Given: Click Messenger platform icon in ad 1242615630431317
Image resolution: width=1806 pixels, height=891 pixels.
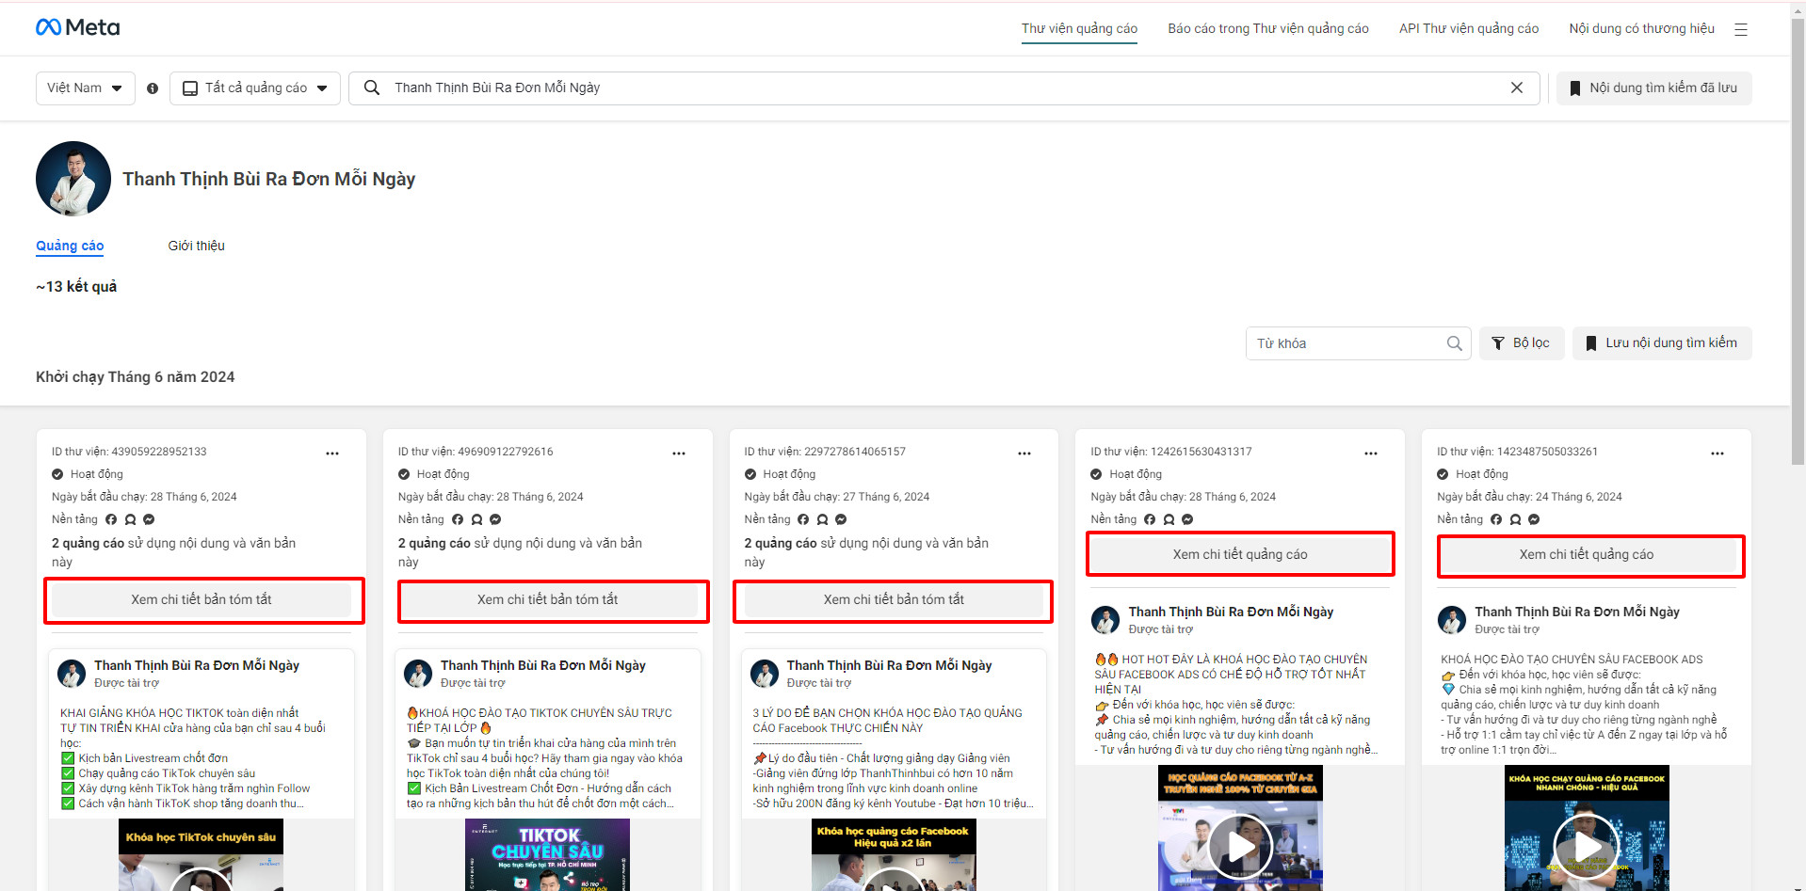Looking at the screenshot, I should [x=1187, y=519].
